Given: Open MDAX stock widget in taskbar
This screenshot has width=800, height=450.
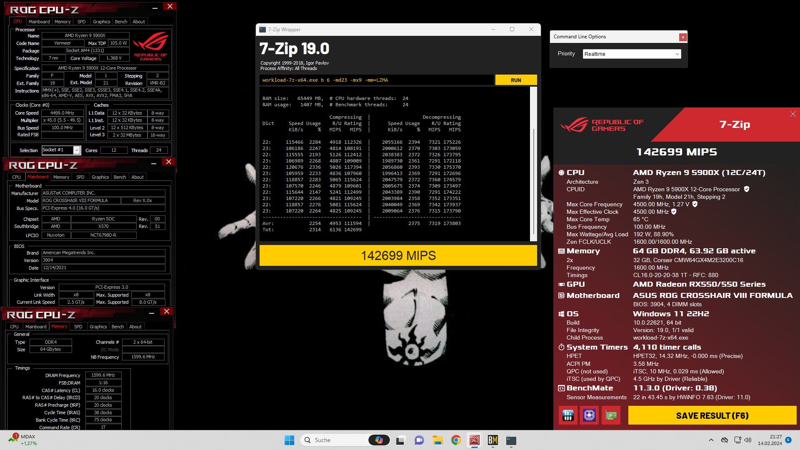Looking at the screenshot, I should [x=23, y=440].
